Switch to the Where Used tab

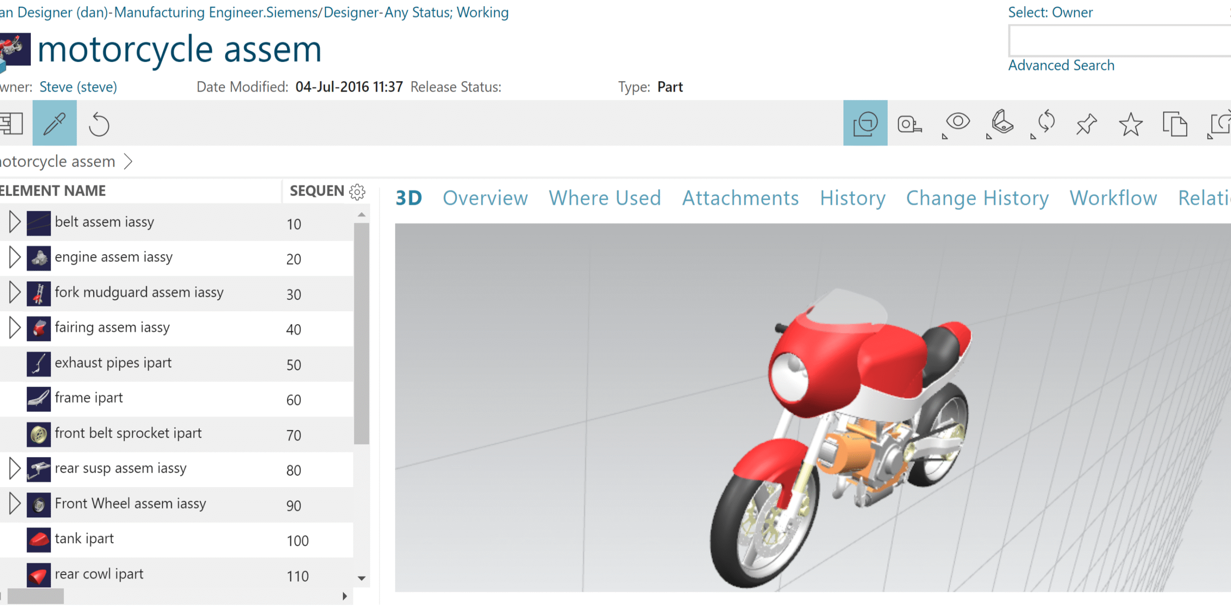(x=604, y=198)
